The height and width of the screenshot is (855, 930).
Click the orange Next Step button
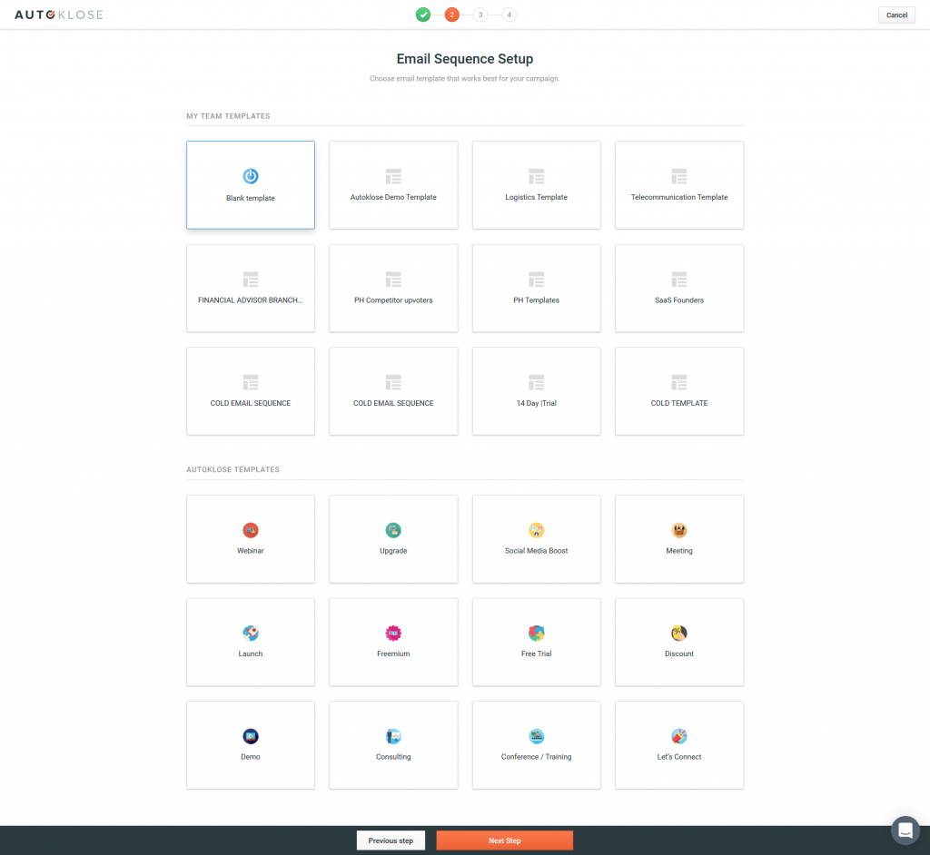[505, 840]
